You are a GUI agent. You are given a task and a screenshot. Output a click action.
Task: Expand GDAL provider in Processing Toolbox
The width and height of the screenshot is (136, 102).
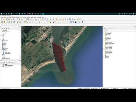tap(104, 55)
